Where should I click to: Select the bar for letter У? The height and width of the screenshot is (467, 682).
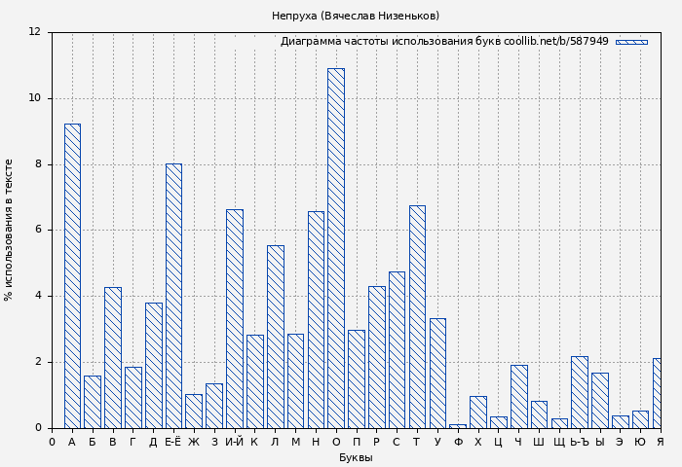tap(437, 373)
